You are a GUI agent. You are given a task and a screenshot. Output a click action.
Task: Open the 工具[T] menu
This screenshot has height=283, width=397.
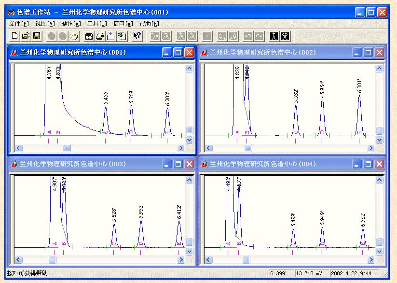point(97,24)
